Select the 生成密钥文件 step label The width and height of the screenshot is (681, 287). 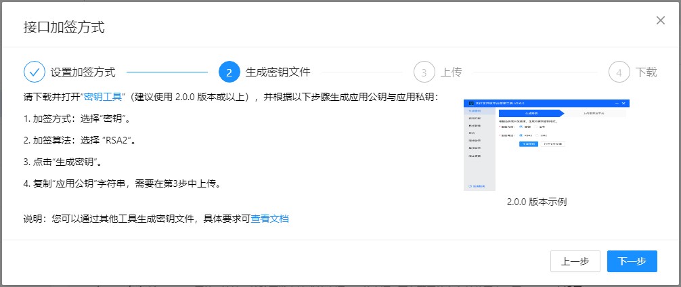(x=278, y=72)
